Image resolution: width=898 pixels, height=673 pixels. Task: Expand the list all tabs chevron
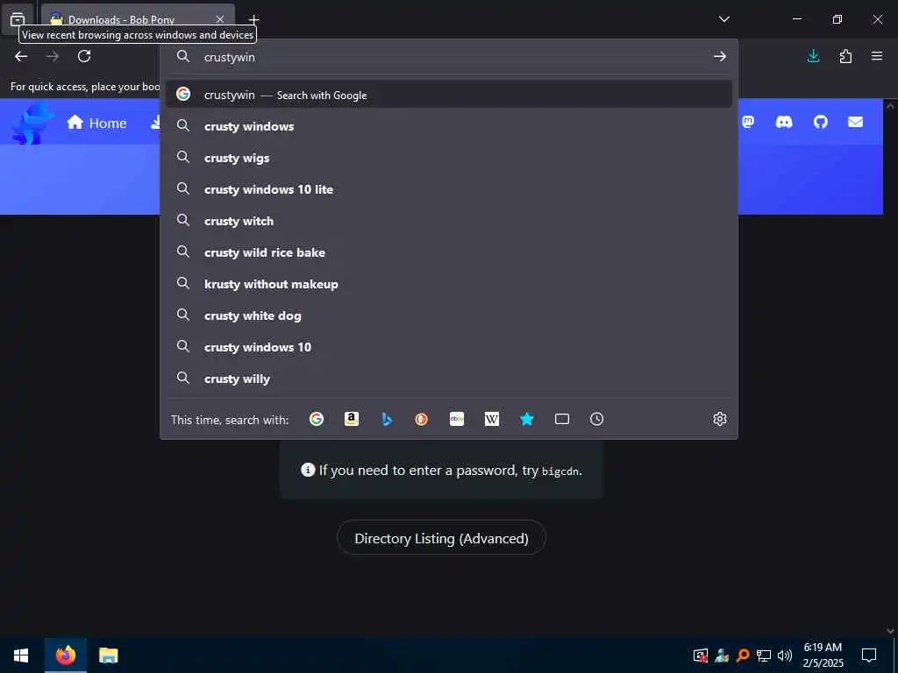[723, 19]
